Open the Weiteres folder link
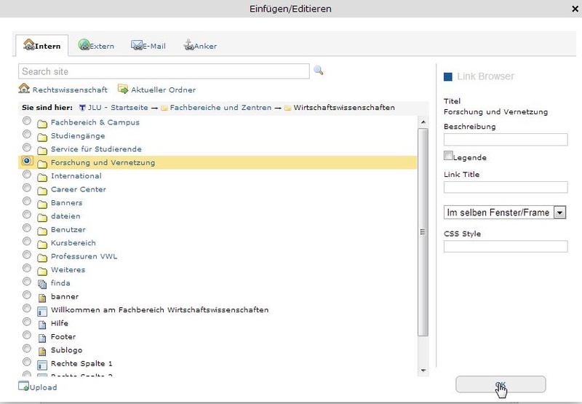 click(68, 269)
